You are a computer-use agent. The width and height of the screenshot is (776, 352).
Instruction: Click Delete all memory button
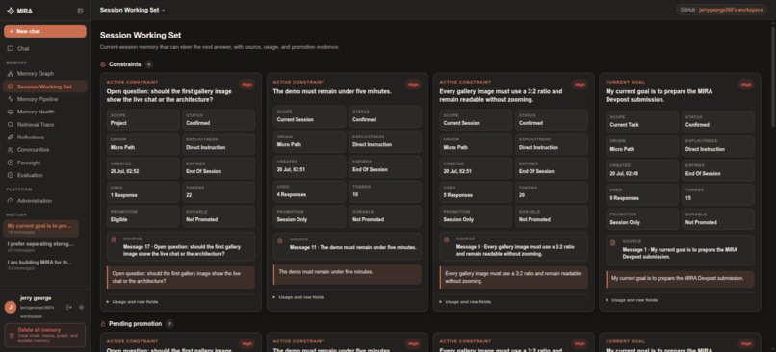[x=45, y=336]
